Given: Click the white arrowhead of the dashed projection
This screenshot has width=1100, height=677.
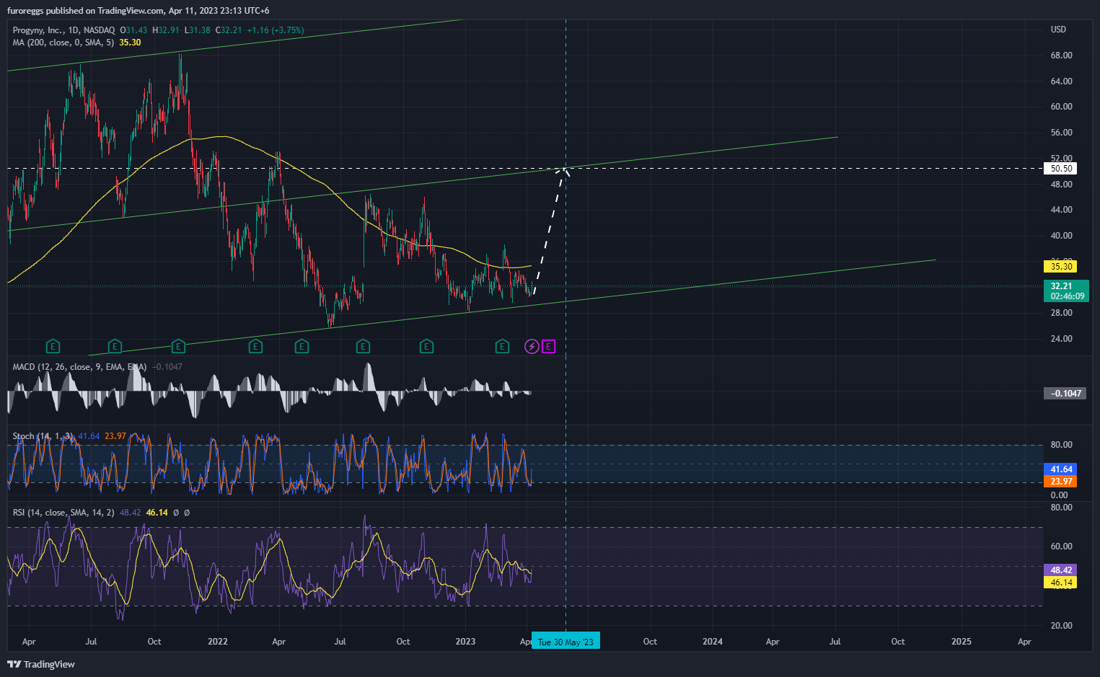Looking at the screenshot, I should tap(563, 172).
